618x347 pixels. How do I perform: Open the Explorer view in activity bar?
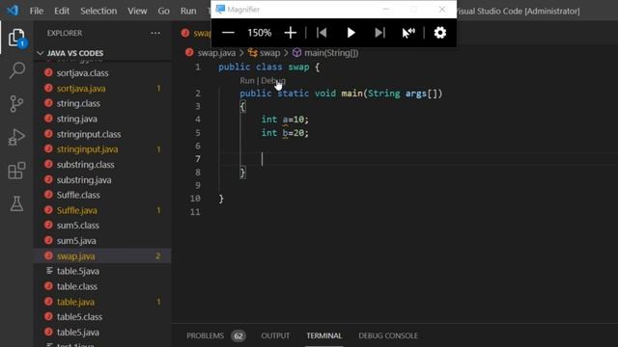click(x=16, y=38)
